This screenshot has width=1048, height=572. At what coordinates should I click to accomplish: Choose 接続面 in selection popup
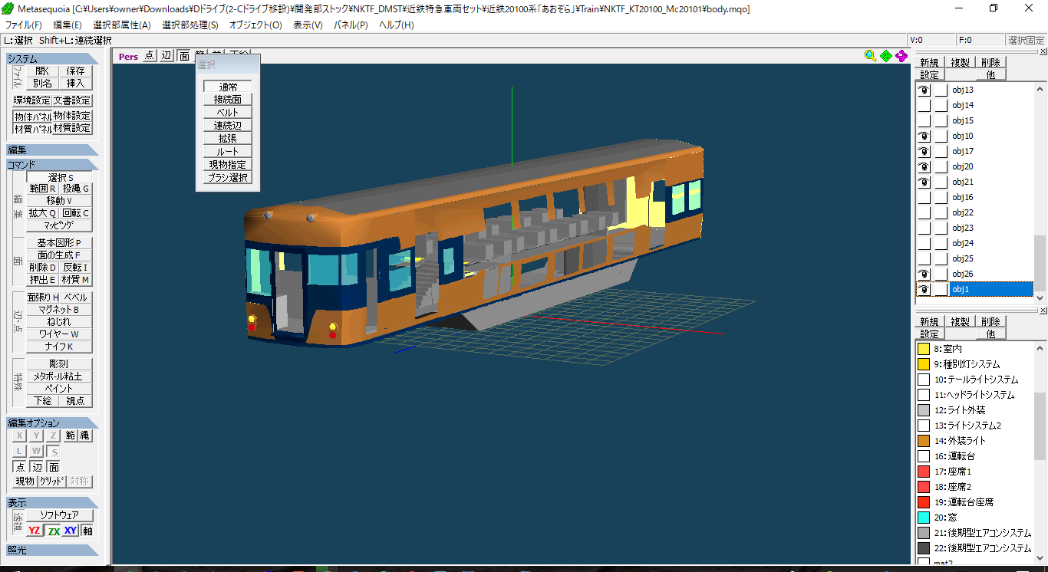227,100
